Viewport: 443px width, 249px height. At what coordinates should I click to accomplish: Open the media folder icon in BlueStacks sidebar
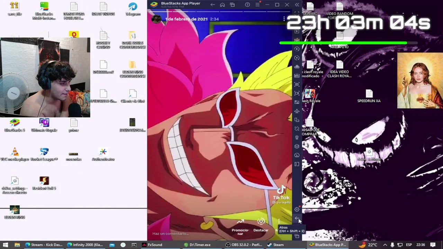pos(297,102)
